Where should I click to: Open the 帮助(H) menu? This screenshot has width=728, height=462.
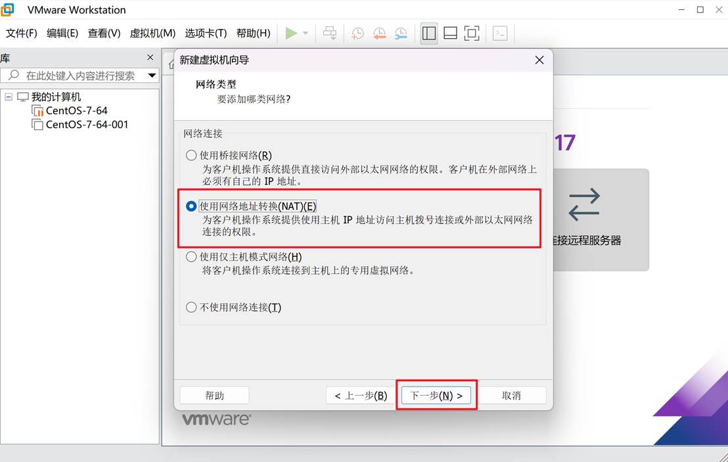coord(253,33)
